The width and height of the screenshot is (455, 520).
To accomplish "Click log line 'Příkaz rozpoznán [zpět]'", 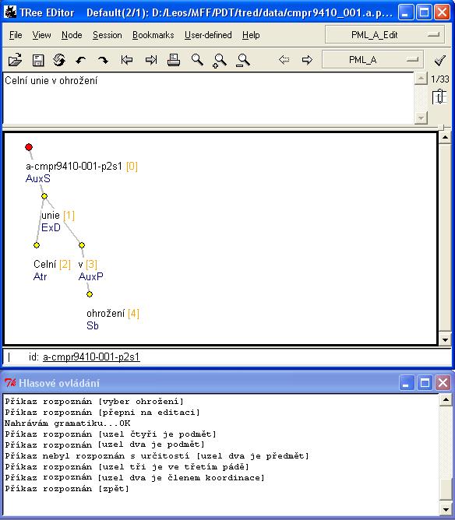I will (67, 489).
